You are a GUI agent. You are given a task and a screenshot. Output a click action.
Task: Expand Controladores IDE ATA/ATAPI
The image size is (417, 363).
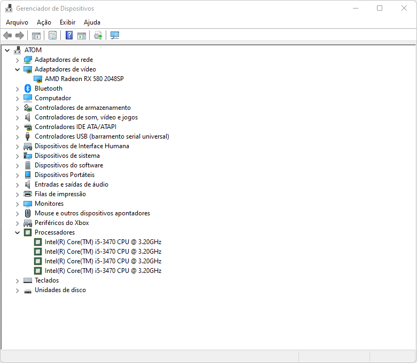(17, 127)
